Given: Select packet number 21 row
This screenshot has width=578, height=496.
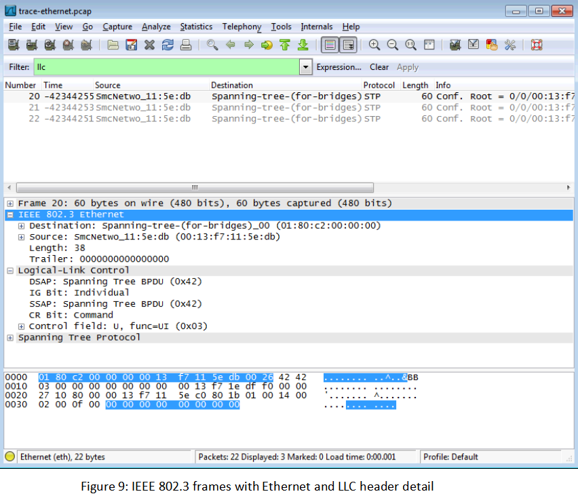Looking at the screenshot, I should [x=289, y=108].
